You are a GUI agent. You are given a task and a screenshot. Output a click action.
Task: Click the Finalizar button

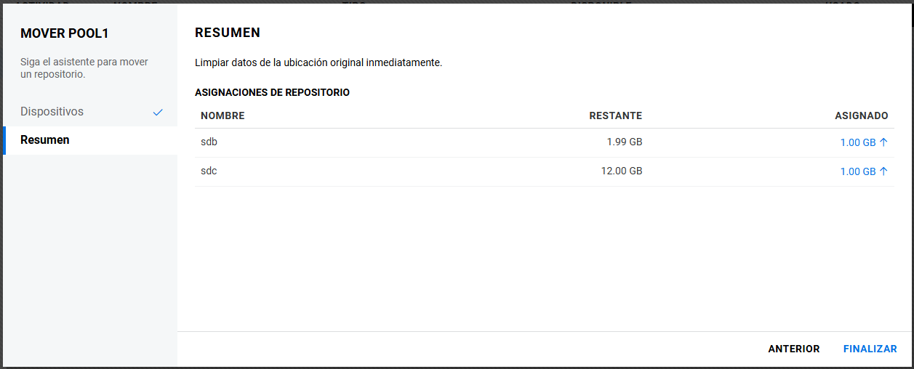pos(870,349)
